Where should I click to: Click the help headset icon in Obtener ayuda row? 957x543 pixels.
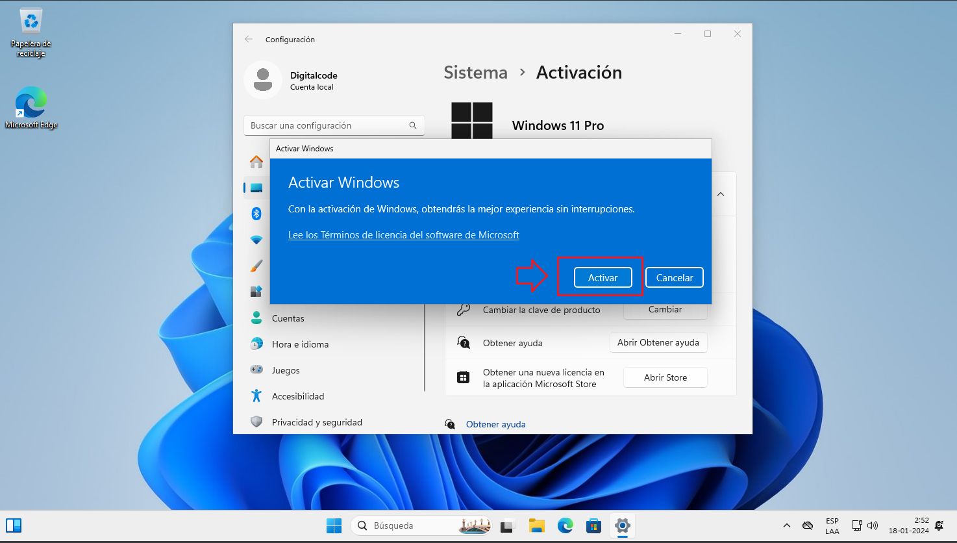click(x=463, y=342)
